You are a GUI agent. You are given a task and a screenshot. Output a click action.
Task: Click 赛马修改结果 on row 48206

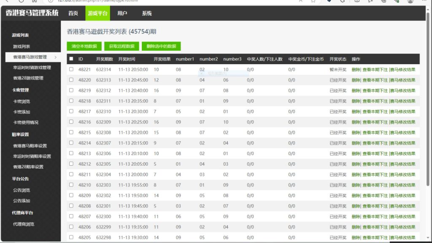(402, 227)
